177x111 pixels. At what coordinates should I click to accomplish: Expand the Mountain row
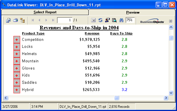(x=17, y=61)
